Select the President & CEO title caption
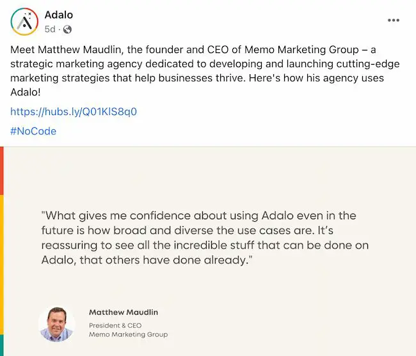The image size is (416, 356). click(115, 325)
